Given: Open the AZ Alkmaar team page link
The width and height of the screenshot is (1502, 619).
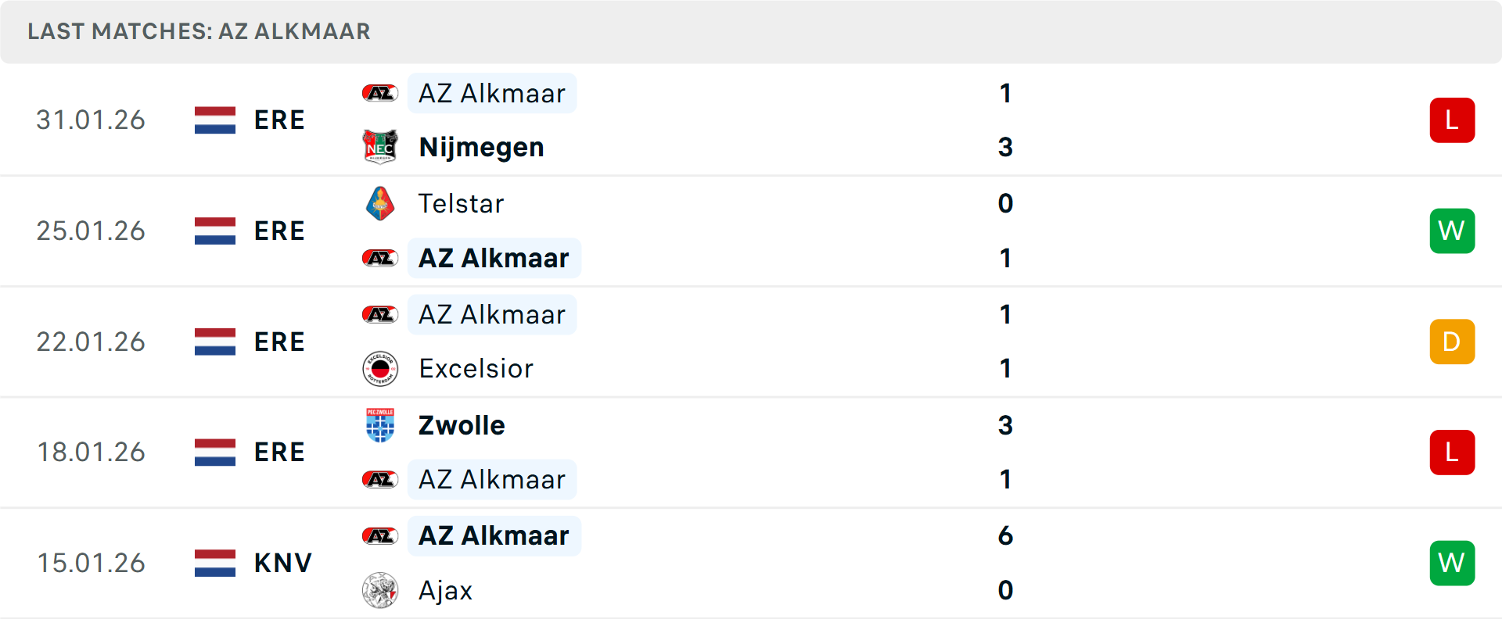Looking at the screenshot, I should pos(491,93).
